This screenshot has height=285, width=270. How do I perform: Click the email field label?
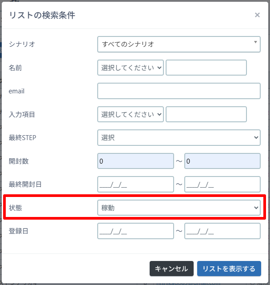tap(17, 91)
